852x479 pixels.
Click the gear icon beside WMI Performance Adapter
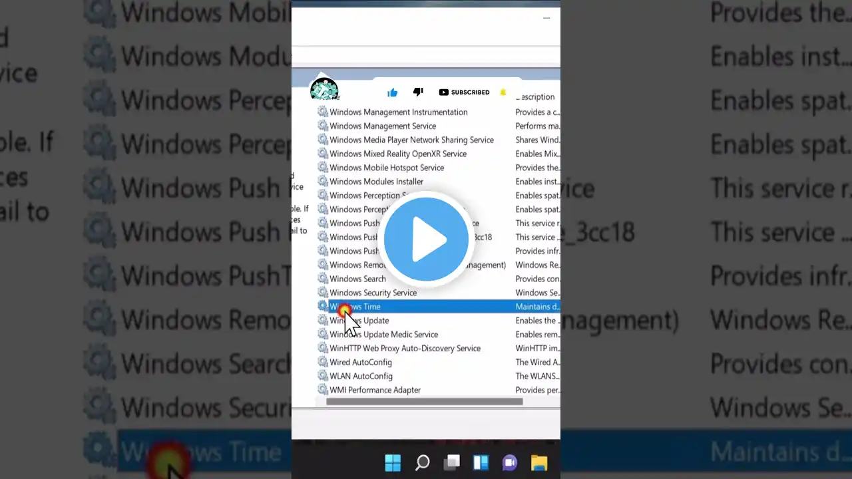pos(323,391)
